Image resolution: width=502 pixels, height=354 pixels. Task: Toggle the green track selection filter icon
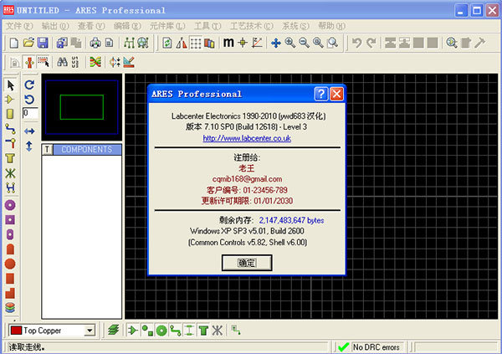(175, 330)
